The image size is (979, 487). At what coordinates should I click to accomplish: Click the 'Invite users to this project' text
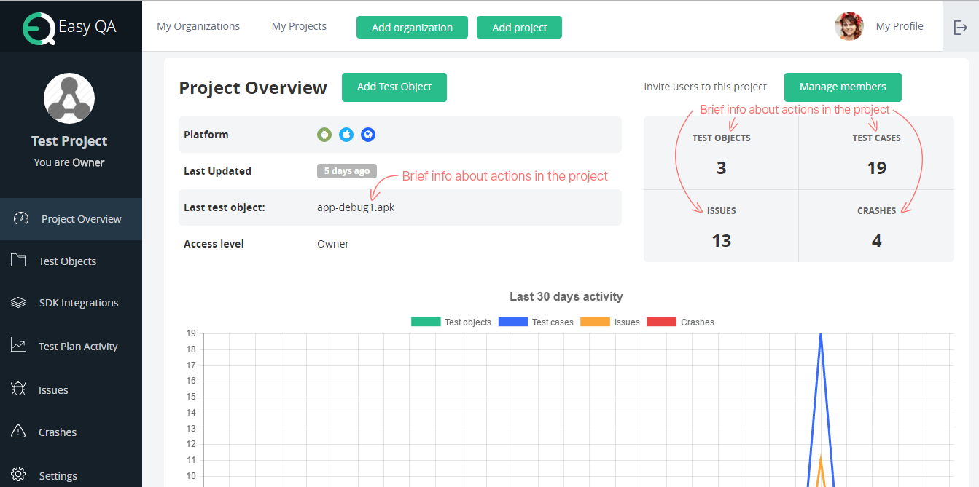(705, 87)
